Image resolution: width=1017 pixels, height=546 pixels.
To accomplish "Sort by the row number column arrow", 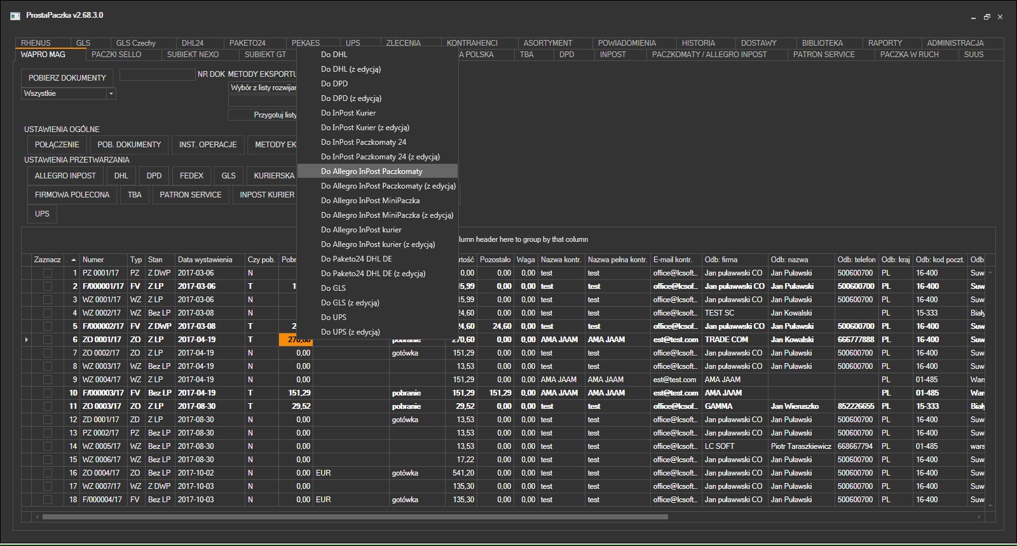I will pos(73,260).
